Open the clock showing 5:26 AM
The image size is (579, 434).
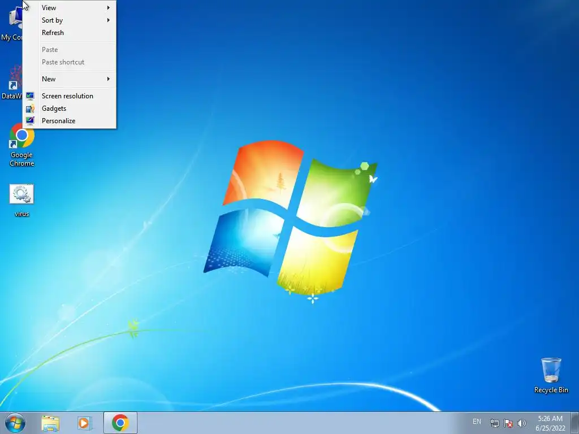tap(550, 419)
